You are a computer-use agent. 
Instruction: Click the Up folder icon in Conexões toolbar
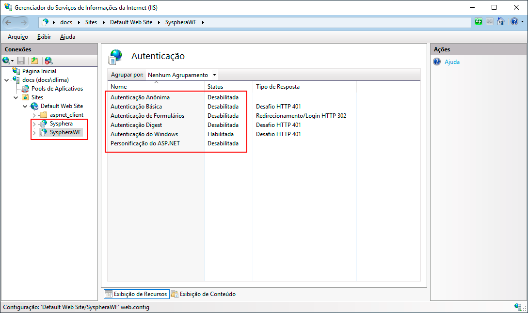34,61
